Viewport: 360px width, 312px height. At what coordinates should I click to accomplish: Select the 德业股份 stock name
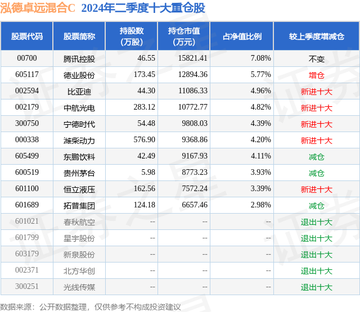(x=79, y=75)
